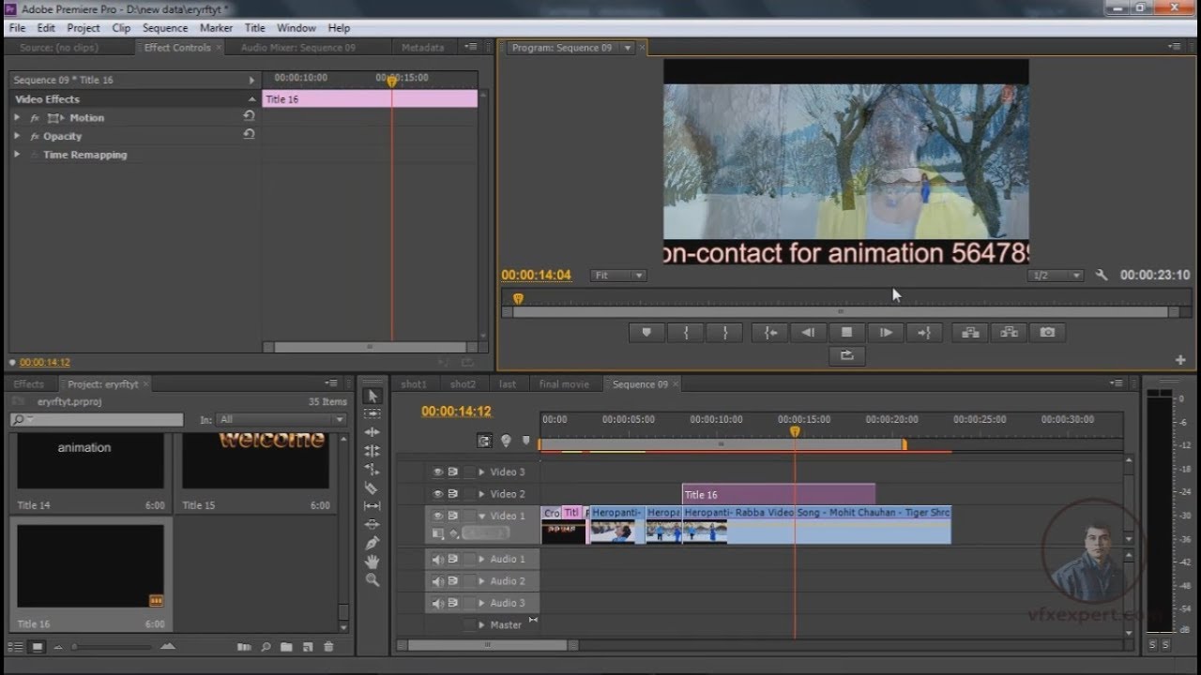Stop playback in Program monitor
The width and height of the screenshot is (1201, 675).
pos(846,332)
